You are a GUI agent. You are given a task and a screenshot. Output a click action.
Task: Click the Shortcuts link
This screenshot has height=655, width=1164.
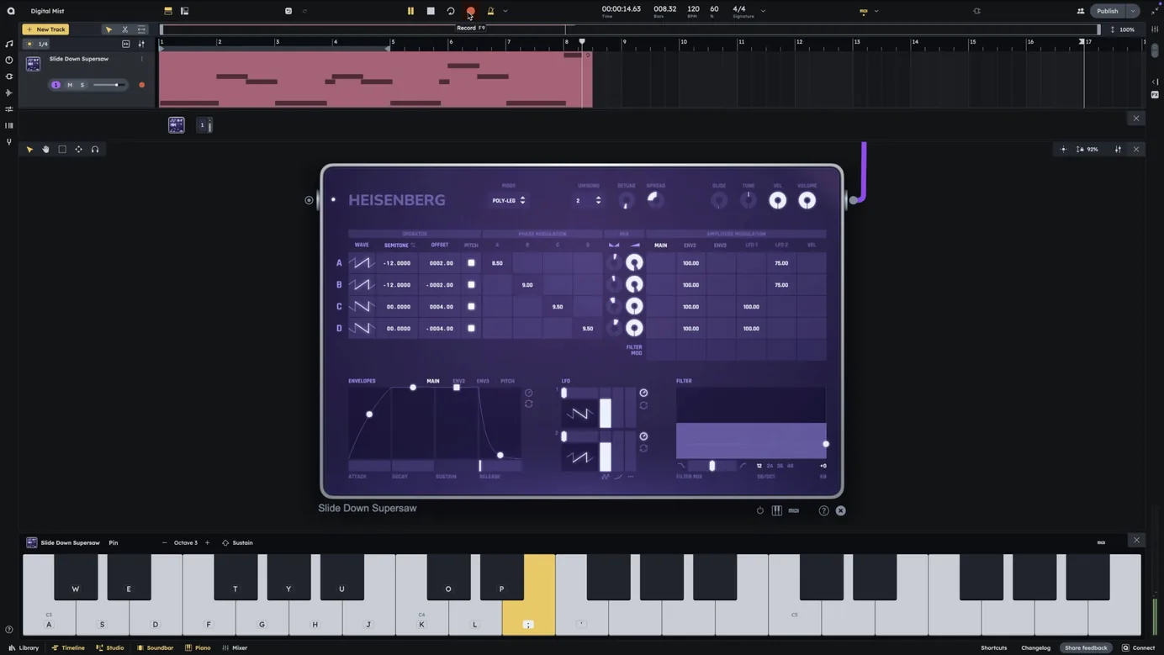tap(993, 648)
